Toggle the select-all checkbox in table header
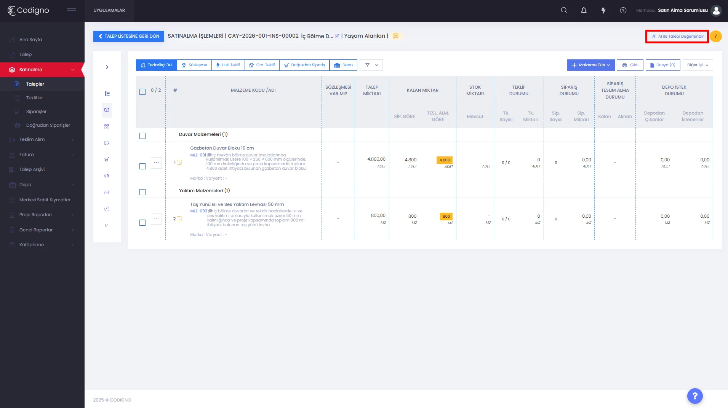Screen dimensions: 728x408 (x=142, y=92)
